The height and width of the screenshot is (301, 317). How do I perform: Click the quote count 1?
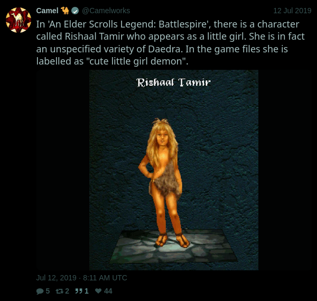tap(87, 291)
